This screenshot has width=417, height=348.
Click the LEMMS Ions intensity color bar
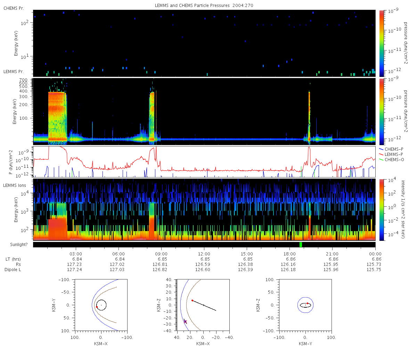382,210
